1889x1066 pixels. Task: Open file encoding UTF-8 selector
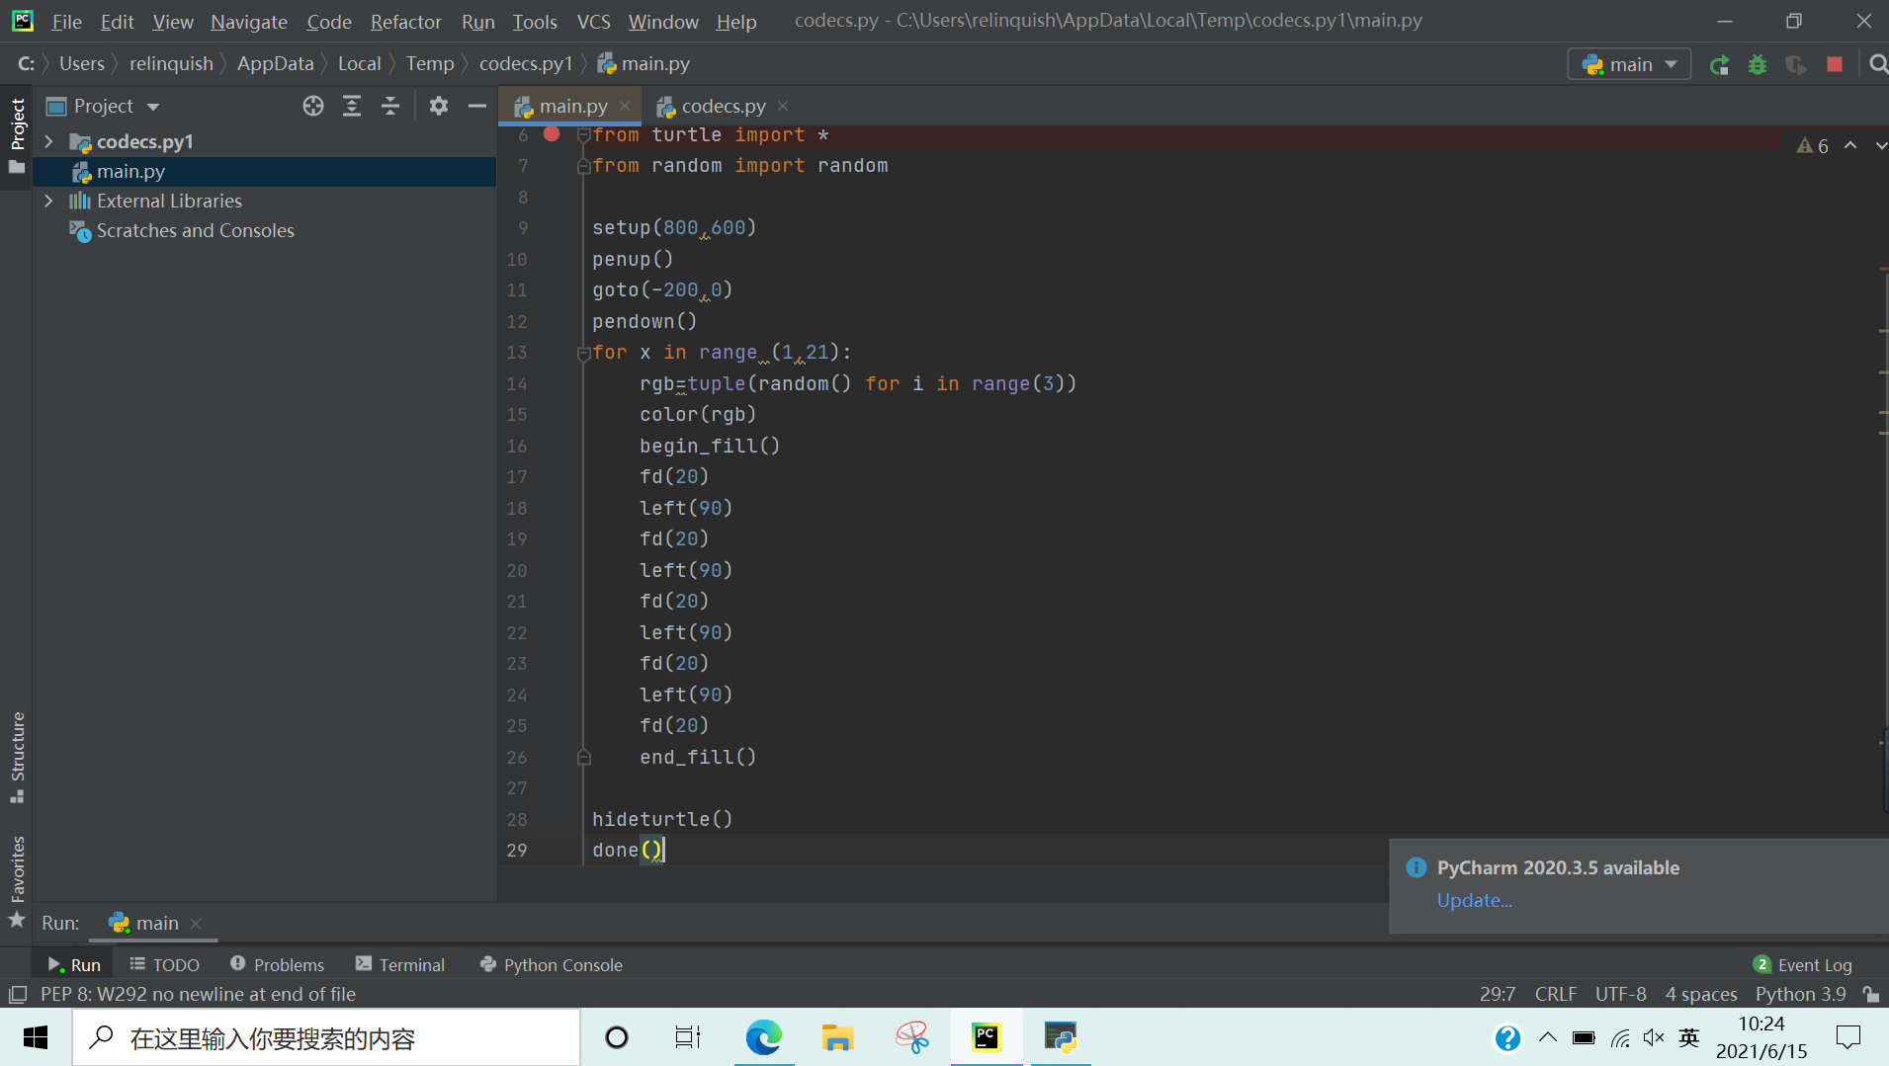pos(1621,994)
